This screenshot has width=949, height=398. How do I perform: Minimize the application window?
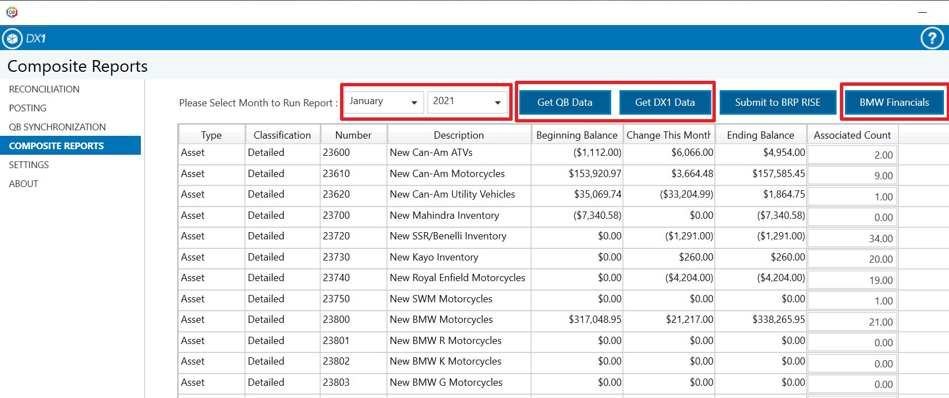(x=922, y=12)
